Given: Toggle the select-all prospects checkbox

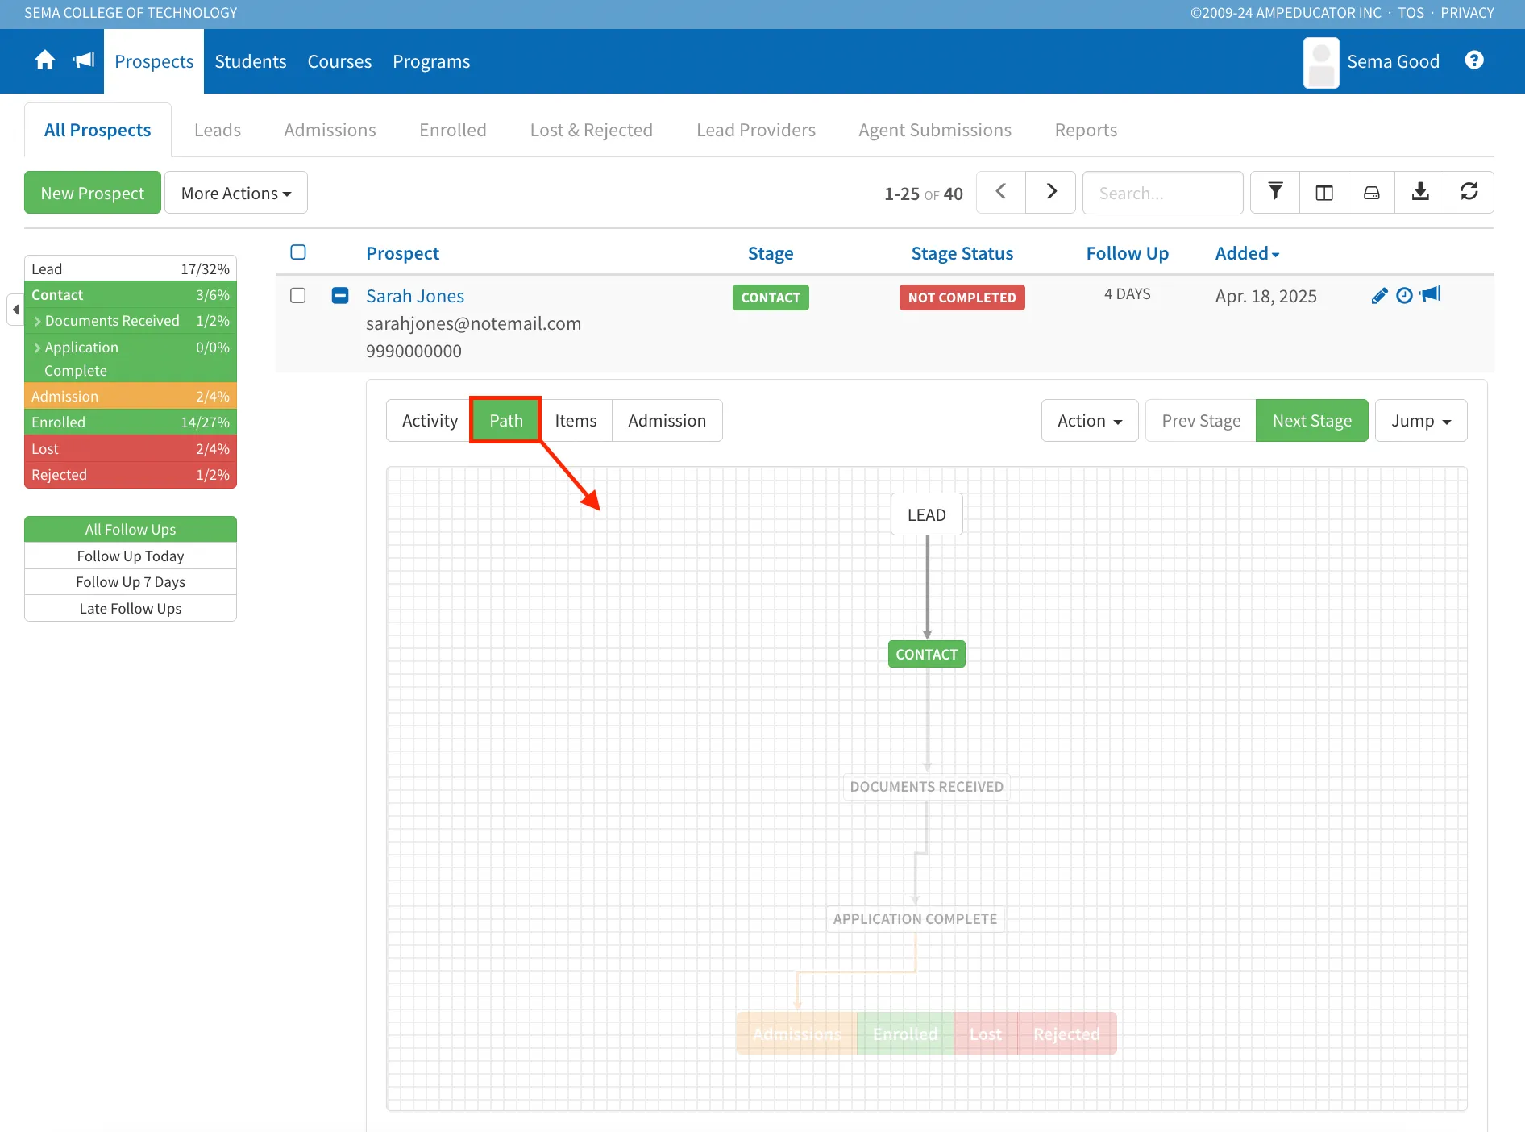Looking at the screenshot, I should tap(298, 252).
